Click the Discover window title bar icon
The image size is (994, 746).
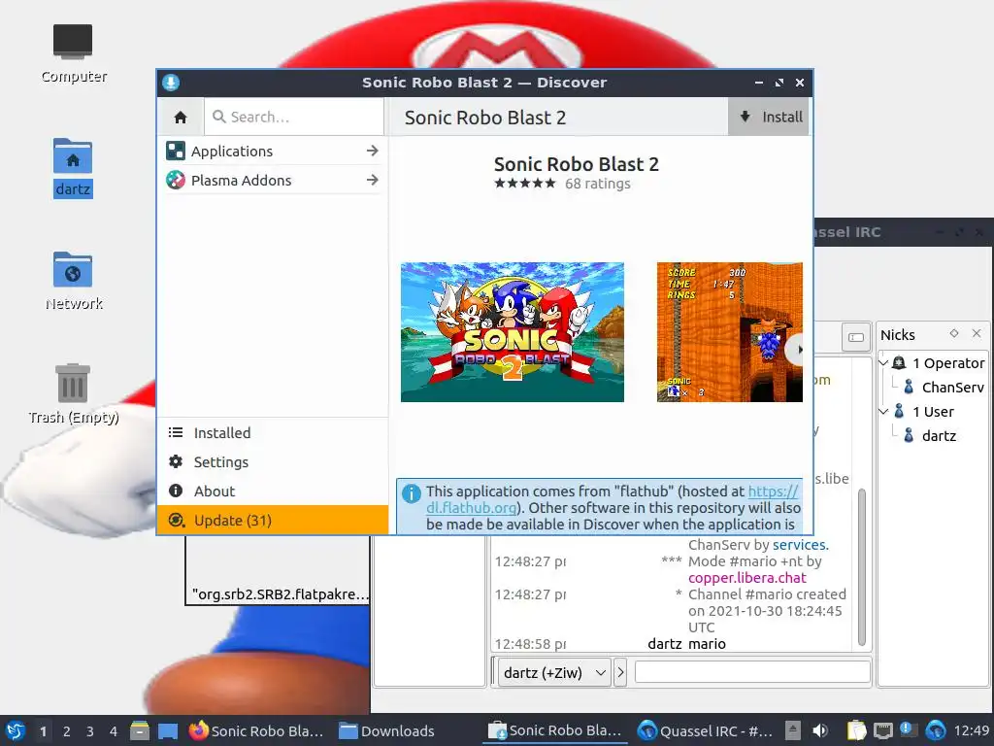(171, 83)
